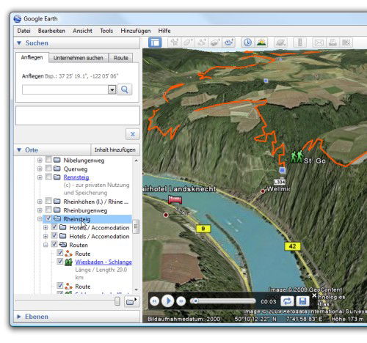Screen dimensions: 367x343
Task: Add an image overlay from the toolbar
Action: [215, 43]
